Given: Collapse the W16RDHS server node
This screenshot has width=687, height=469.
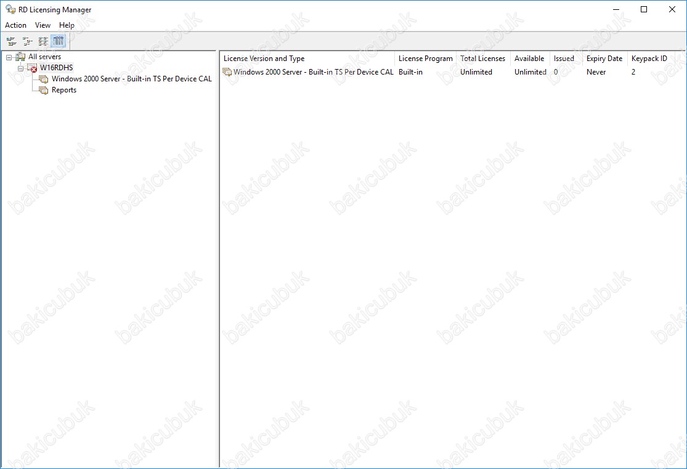Looking at the screenshot, I should (x=20, y=68).
